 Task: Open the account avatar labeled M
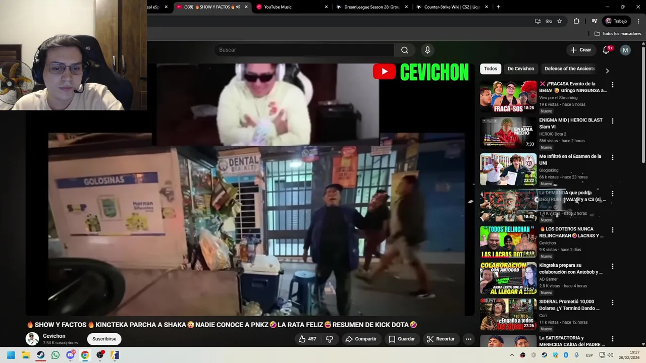coord(625,50)
